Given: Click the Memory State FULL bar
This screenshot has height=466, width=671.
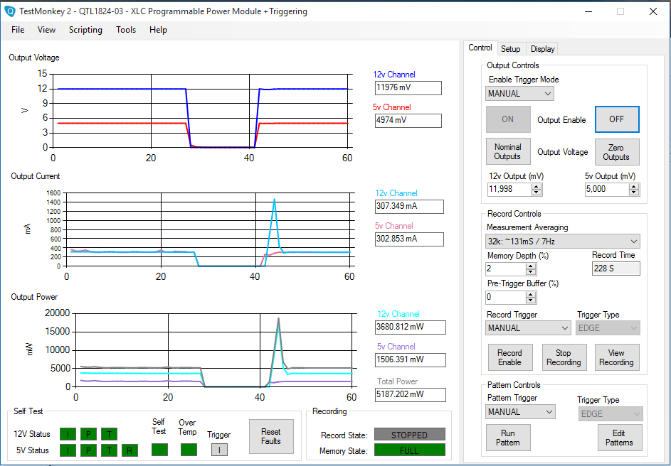Looking at the screenshot, I should click(x=409, y=450).
